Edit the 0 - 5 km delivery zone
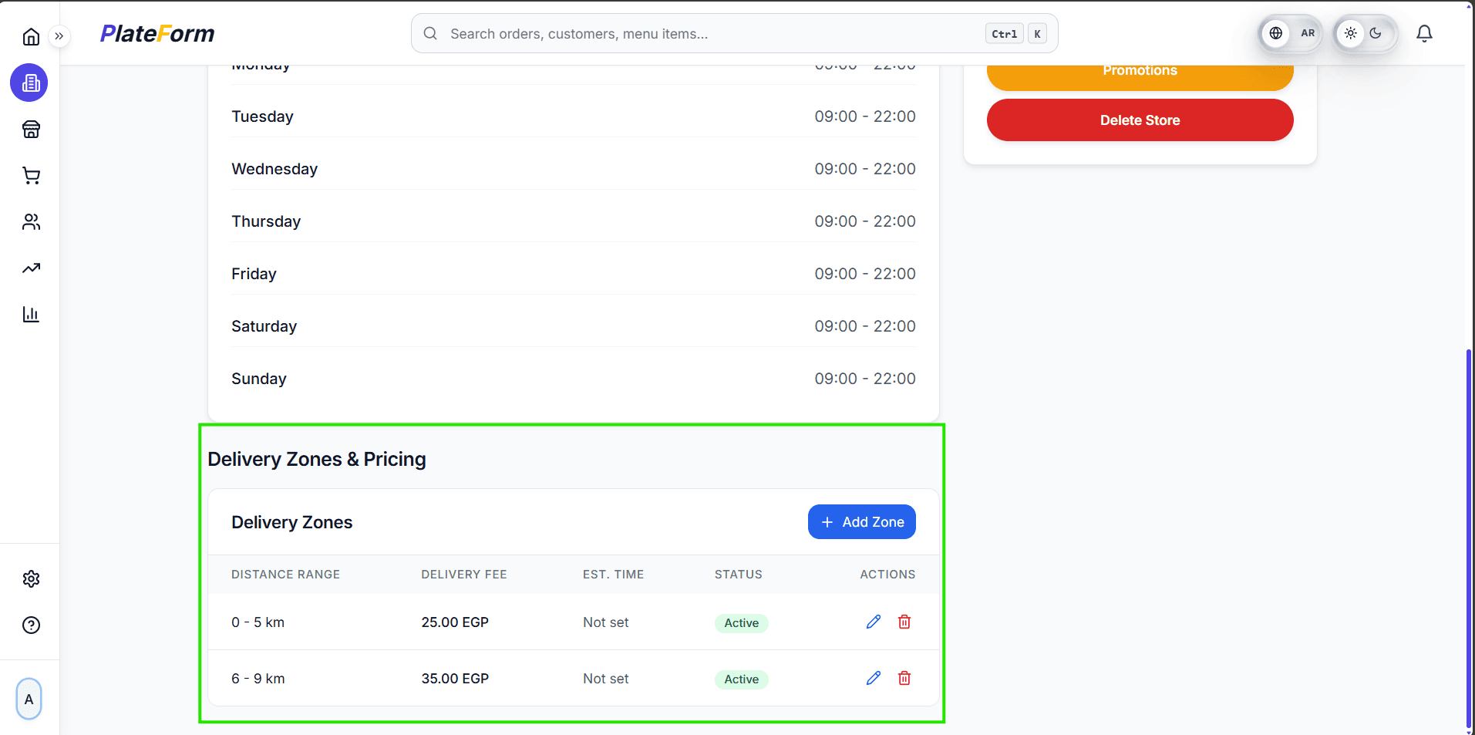Viewport: 1475px width, 735px height. [873, 622]
